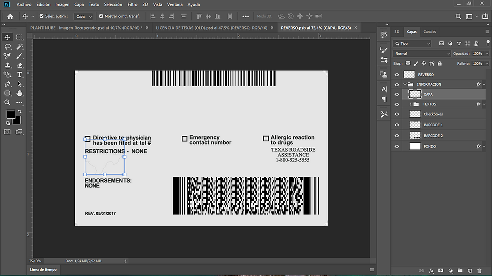Delete layer with trash icon
The image size is (492, 276).
(479, 270)
